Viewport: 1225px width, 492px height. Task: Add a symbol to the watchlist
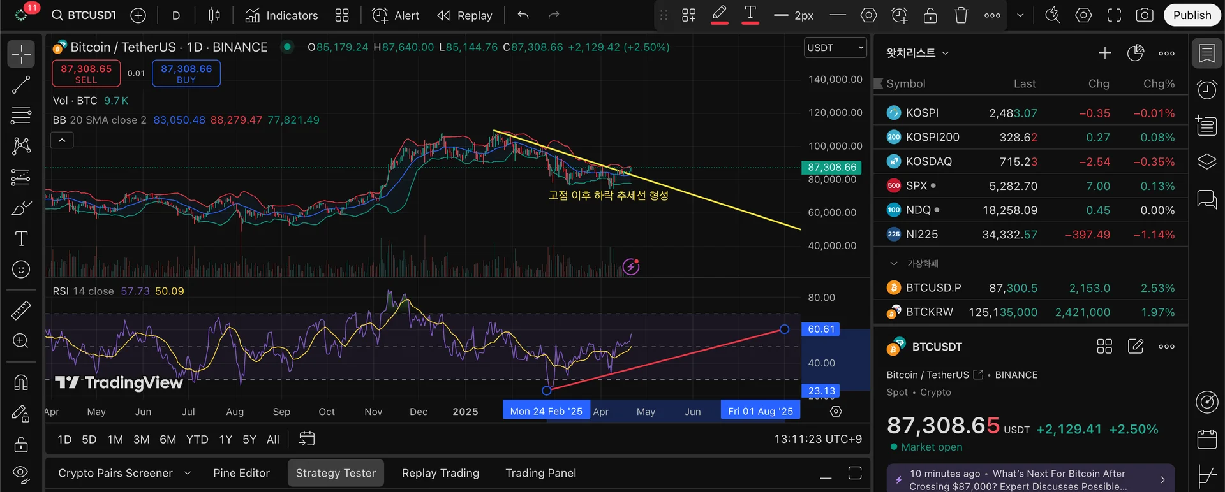(x=1105, y=53)
